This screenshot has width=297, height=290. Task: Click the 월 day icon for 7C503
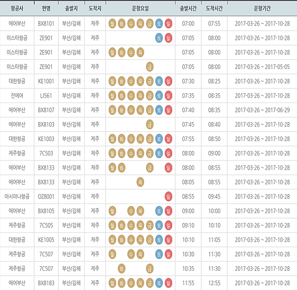112,153
